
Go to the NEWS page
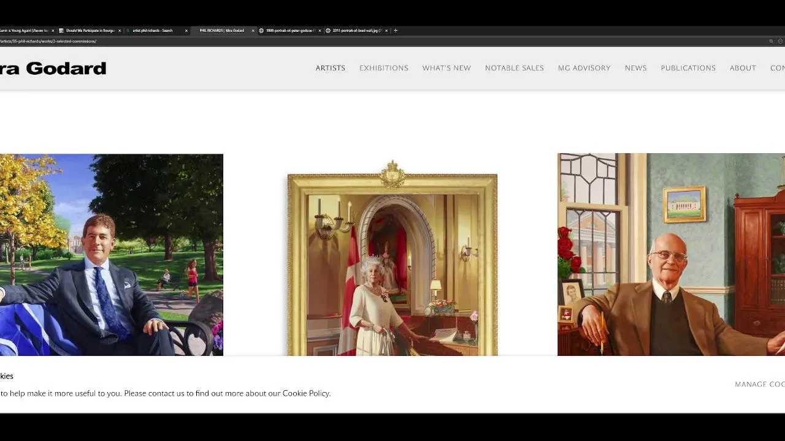(x=636, y=68)
